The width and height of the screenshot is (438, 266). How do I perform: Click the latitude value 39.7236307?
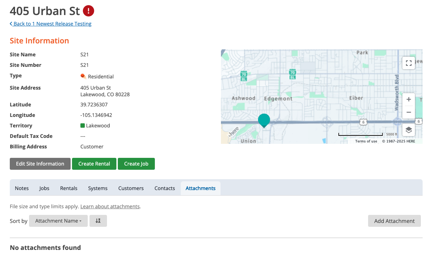coord(94,105)
